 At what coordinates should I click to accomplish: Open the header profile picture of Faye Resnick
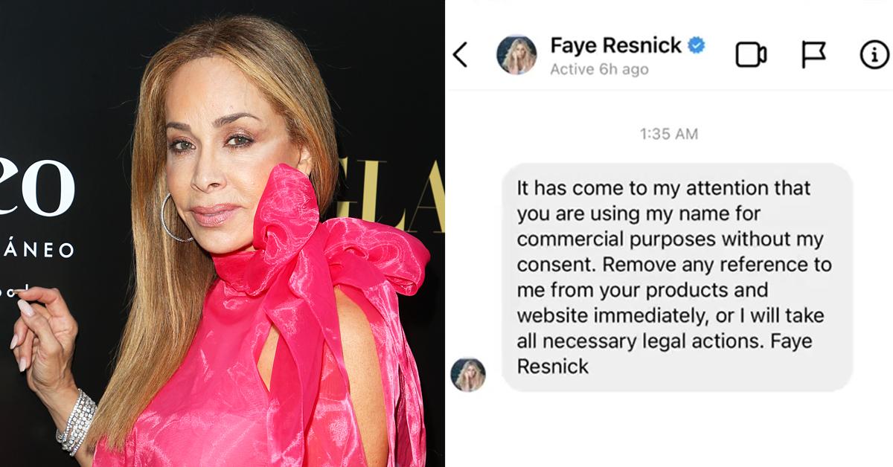(516, 55)
